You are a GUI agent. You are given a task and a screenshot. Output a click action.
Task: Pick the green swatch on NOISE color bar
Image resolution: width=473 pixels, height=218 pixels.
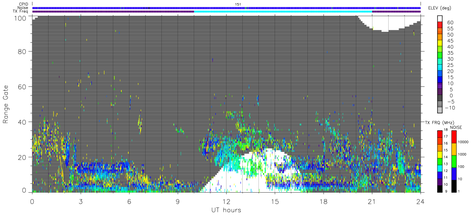454,161
